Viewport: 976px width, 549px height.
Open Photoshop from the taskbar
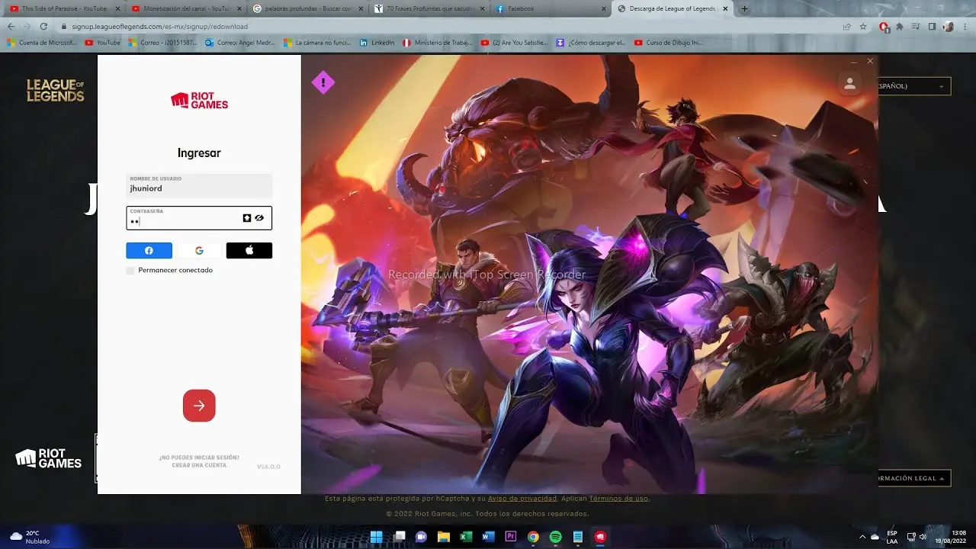coord(511,538)
